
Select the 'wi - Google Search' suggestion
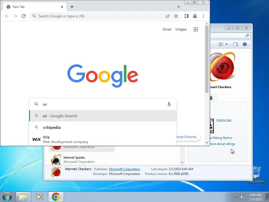click(x=103, y=116)
